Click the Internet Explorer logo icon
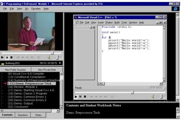This screenshot has width=181, height=121. point(175,9)
